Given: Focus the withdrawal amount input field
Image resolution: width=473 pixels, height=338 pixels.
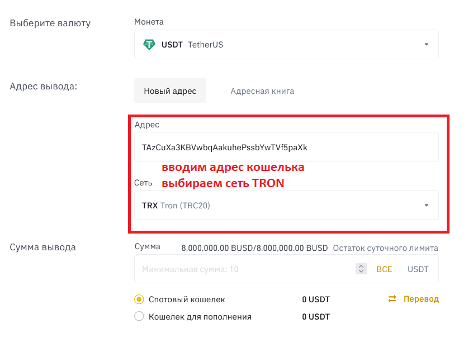Looking at the screenshot, I should coord(243,269).
